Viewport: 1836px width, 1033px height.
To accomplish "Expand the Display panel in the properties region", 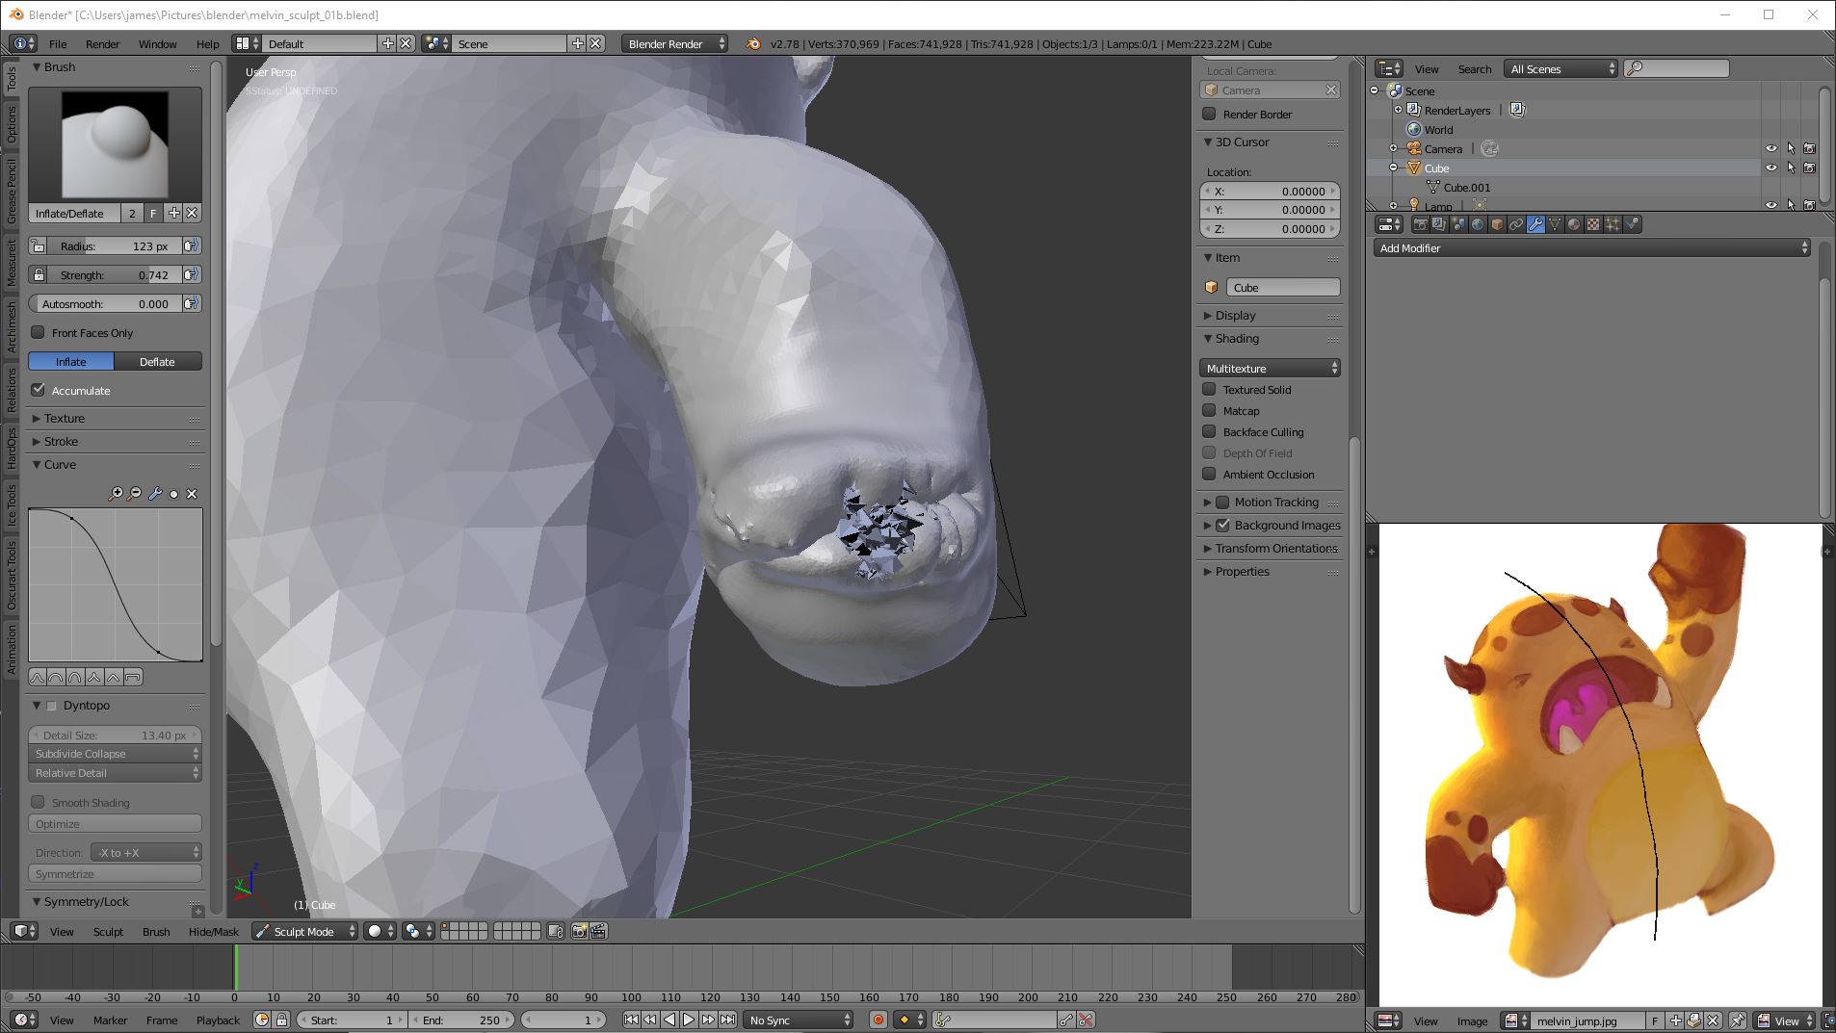I will (x=1235, y=315).
